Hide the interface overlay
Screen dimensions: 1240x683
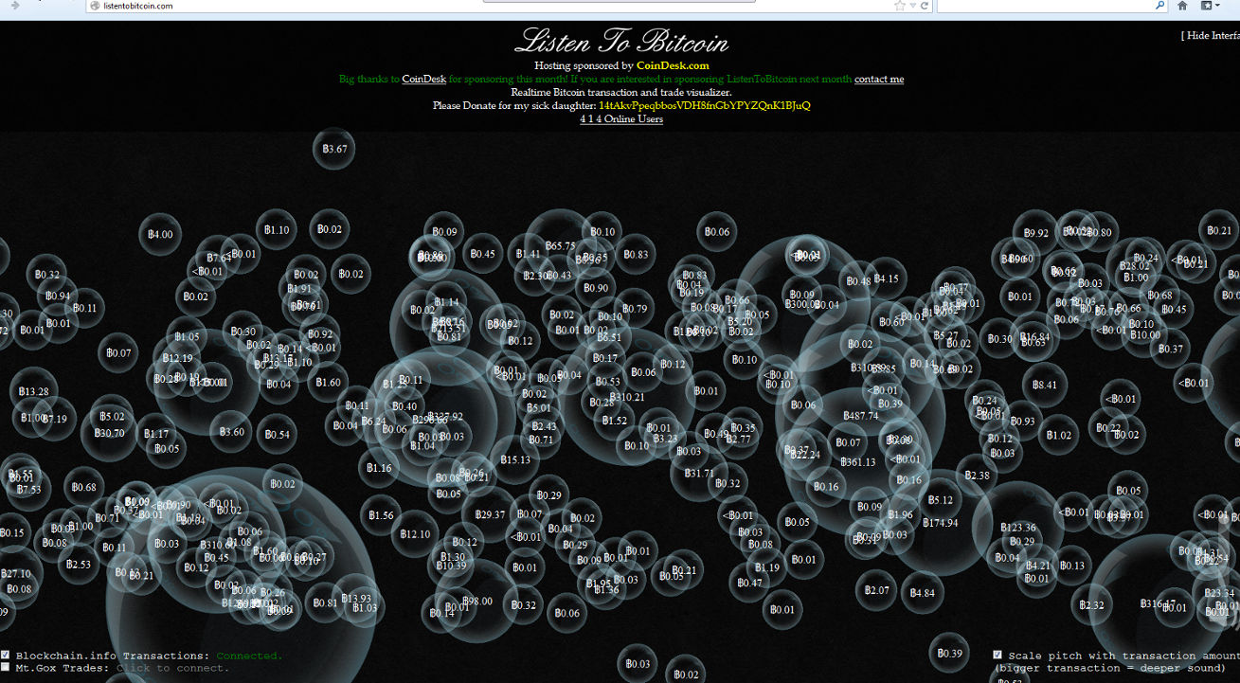(1211, 36)
